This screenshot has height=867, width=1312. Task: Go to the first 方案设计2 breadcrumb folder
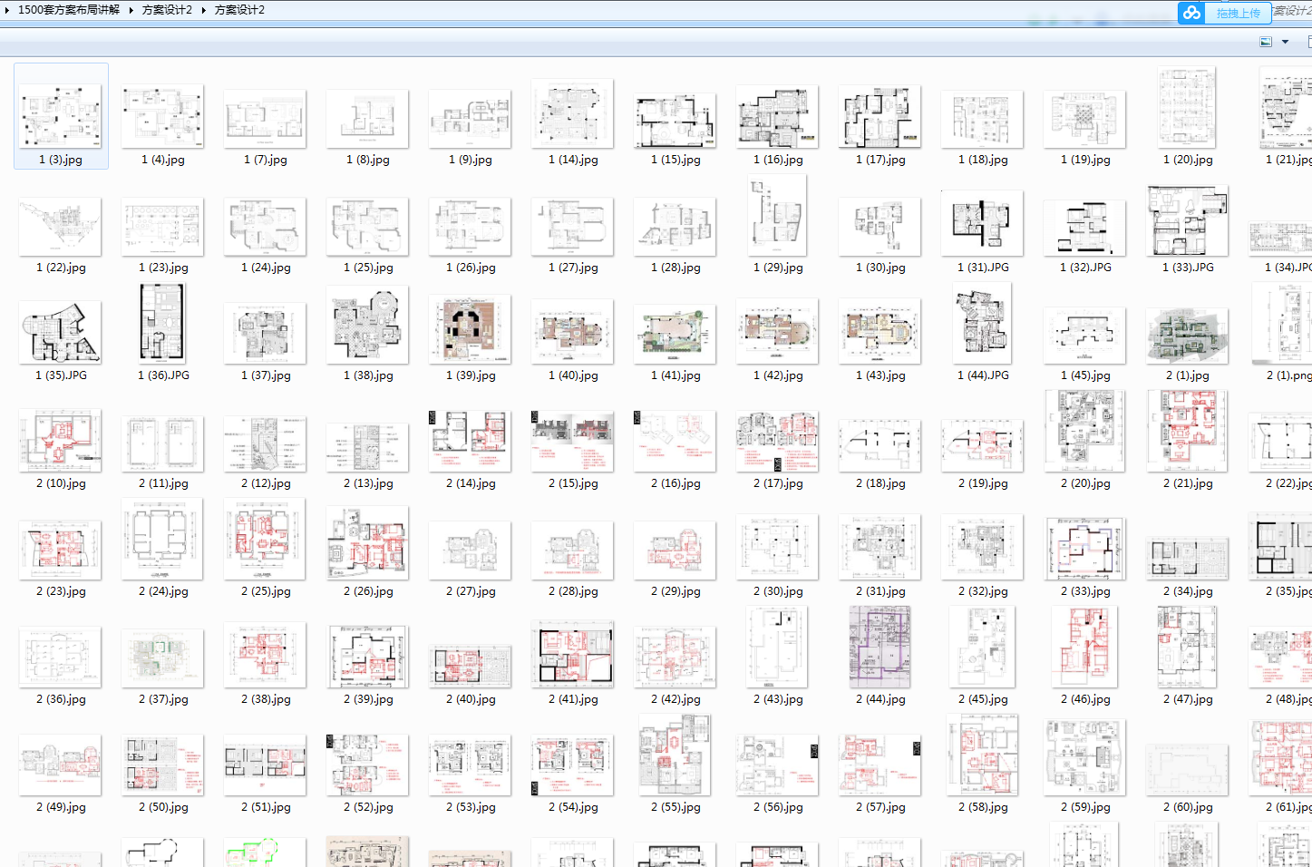(x=167, y=10)
